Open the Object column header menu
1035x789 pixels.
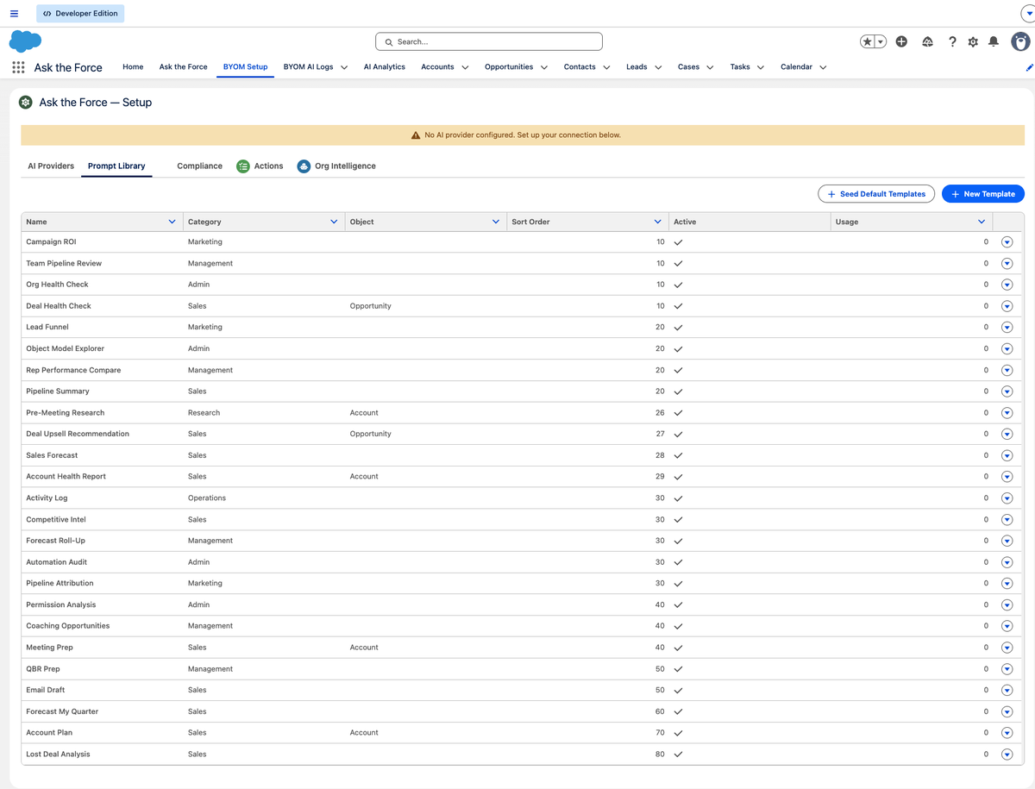click(496, 222)
